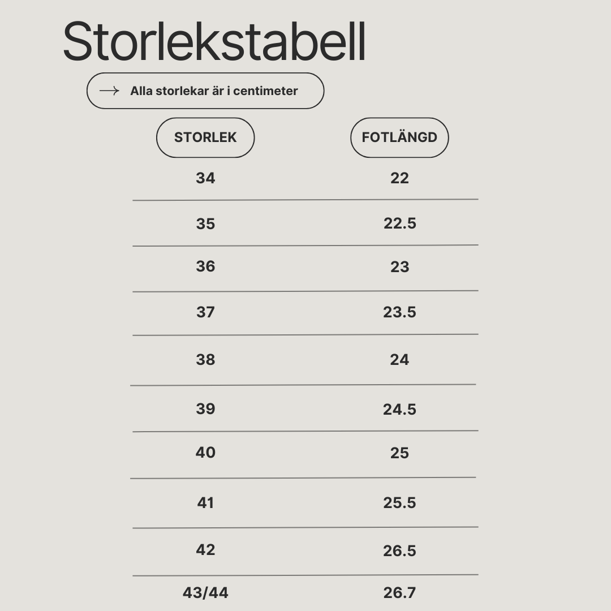This screenshot has width=611, height=611.
Task: Select size 41 entry
Action: pos(205,503)
